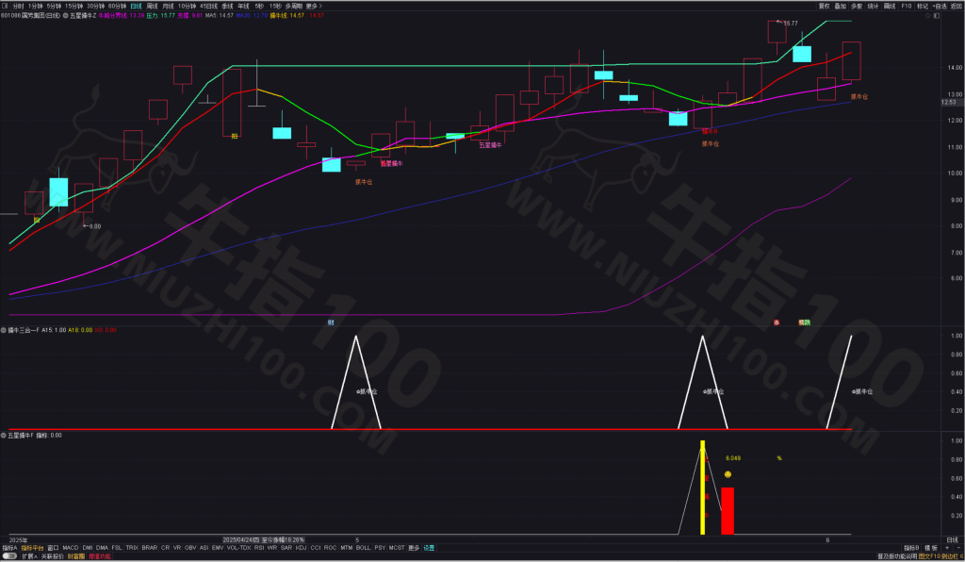Click the round icon before 五星擒牛Z label
Screen dimensions: 965x562
coord(65,16)
